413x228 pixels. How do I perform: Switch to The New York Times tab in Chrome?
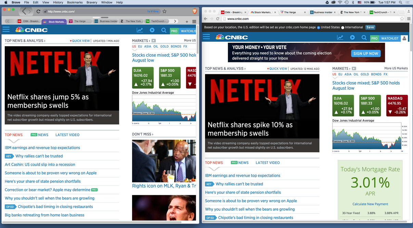coord(352,12)
